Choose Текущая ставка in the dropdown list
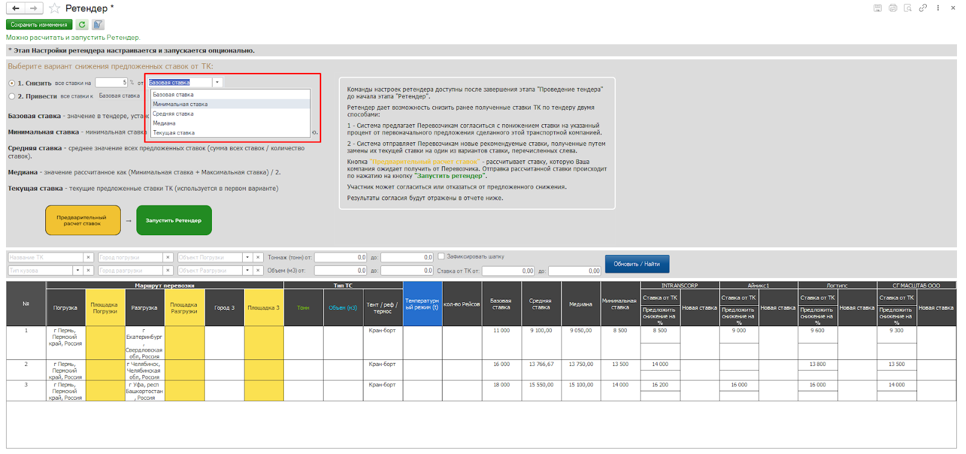This screenshot has height=454, width=966. (x=230, y=133)
